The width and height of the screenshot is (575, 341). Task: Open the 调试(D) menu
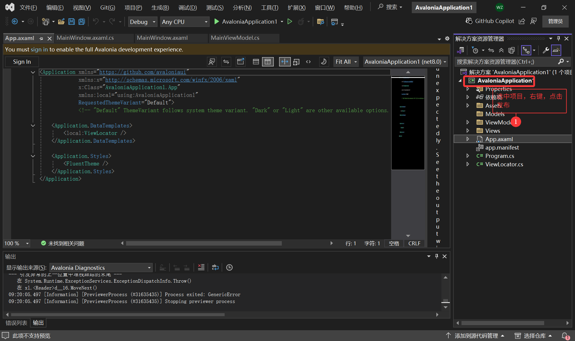[x=187, y=8]
